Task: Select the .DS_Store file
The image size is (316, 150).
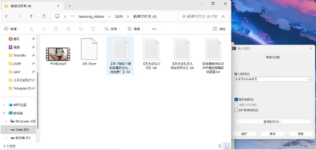Action: (89, 52)
